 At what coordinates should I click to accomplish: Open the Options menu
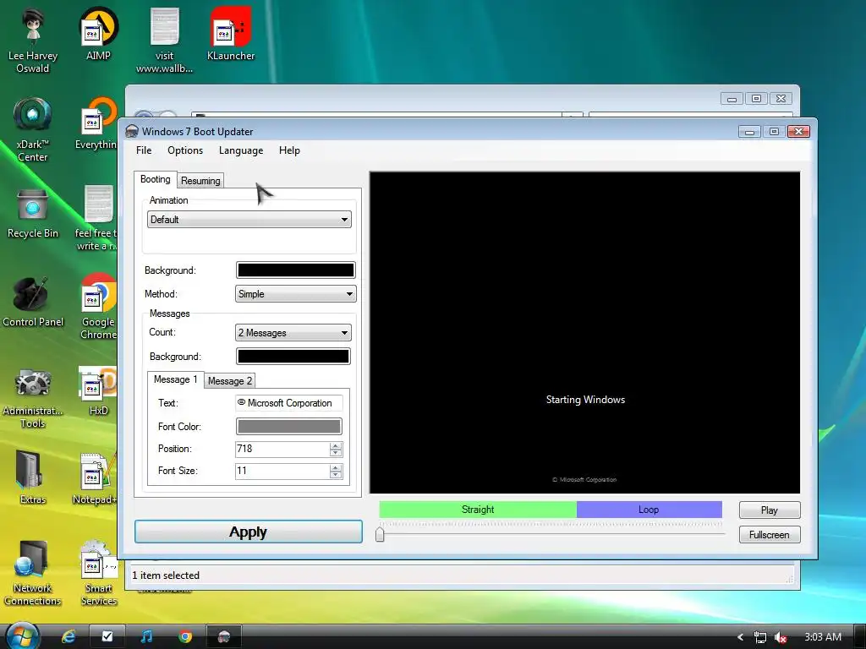point(185,150)
